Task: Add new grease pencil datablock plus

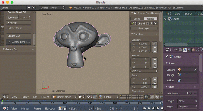Action: tap(152, 23)
